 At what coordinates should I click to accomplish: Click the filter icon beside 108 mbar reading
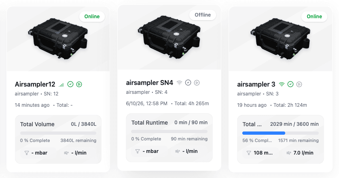pyautogui.click(x=249, y=153)
